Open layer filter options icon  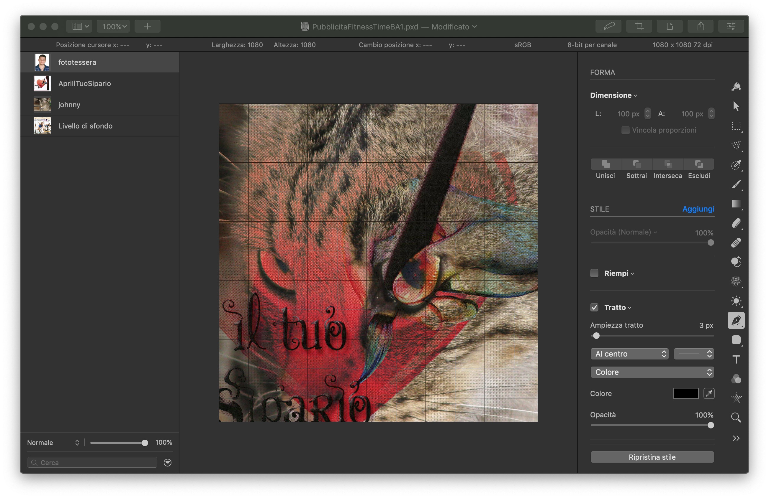pyautogui.click(x=167, y=463)
